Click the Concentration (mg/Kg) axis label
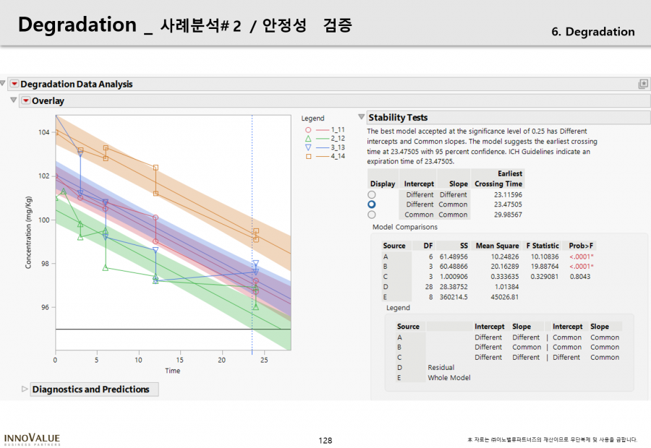Viewport: 651px width, 448px height. [29, 232]
